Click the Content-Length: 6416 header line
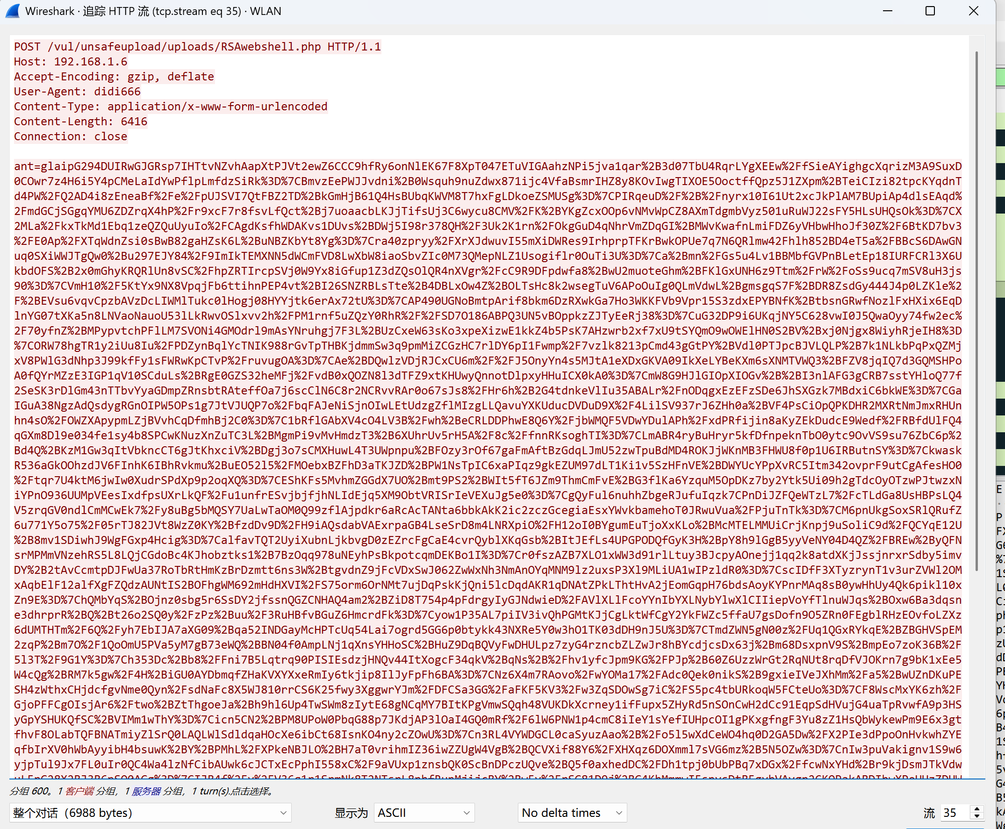Viewport: 1005px width, 829px height. tap(81, 121)
